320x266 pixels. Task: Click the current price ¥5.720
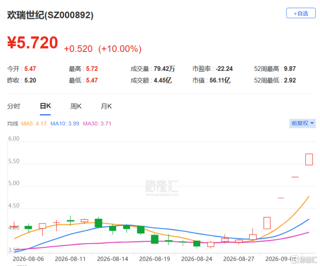[x=33, y=43]
